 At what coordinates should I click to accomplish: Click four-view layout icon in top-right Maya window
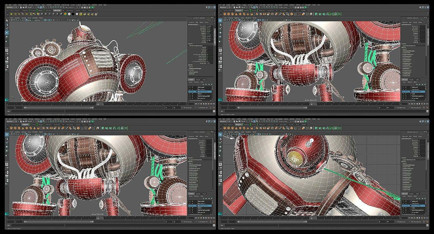pos(220,54)
